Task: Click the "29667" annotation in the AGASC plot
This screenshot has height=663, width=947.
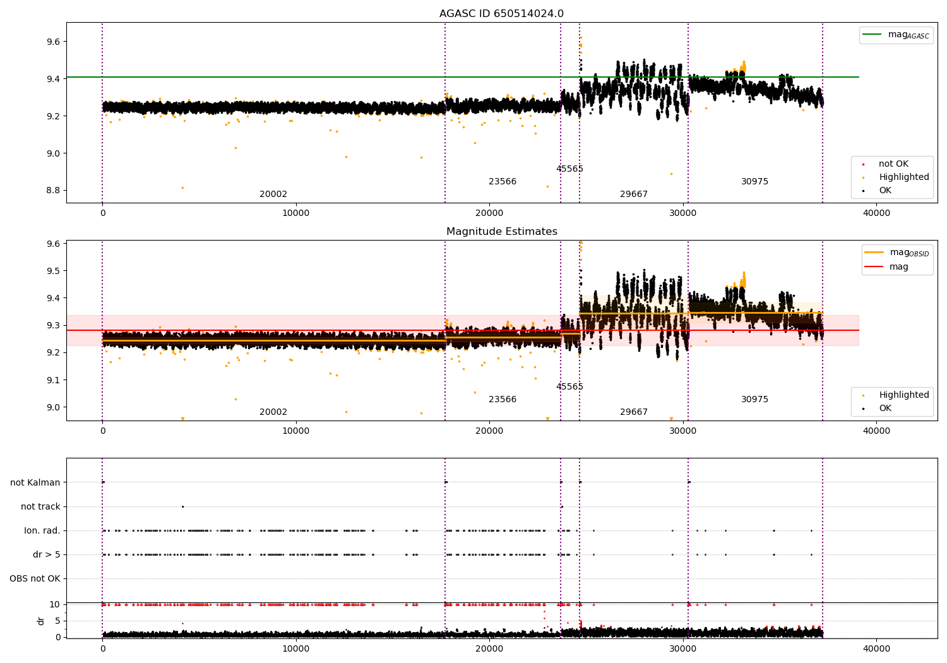Action: pos(634,194)
